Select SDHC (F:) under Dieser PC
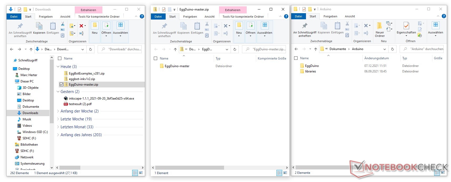Screen dimensions: 451x182 click(x=29, y=138)
